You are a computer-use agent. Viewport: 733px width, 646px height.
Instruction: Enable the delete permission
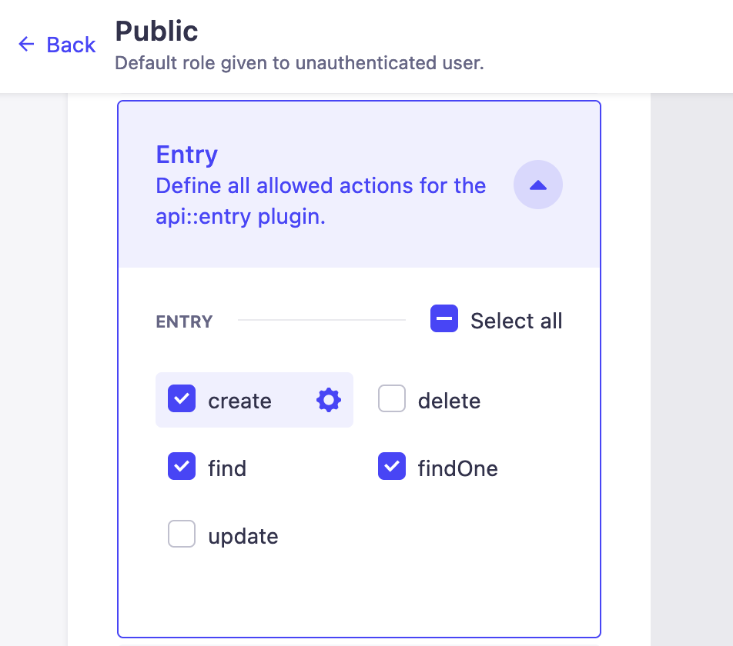392,399
